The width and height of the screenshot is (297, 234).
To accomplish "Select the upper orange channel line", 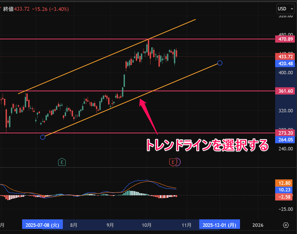I will point(107,57).
